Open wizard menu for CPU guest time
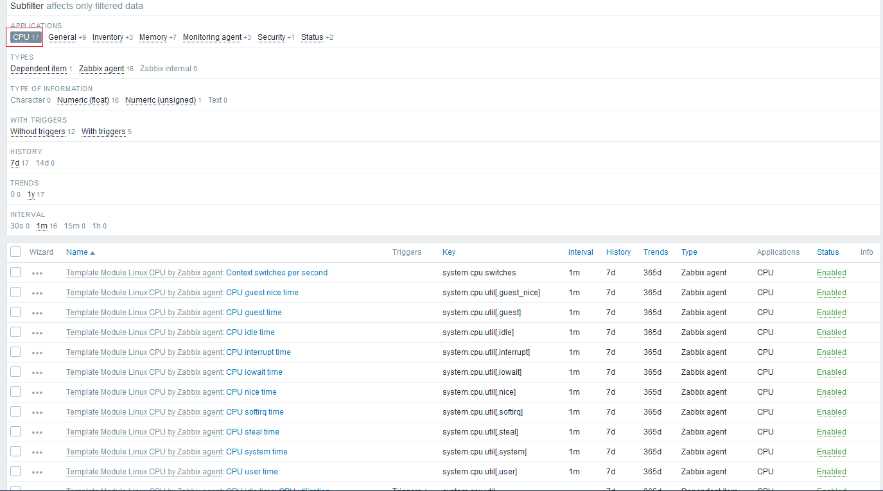The width and height of the screenshot is (883, 491). click(x=37, y=312)
